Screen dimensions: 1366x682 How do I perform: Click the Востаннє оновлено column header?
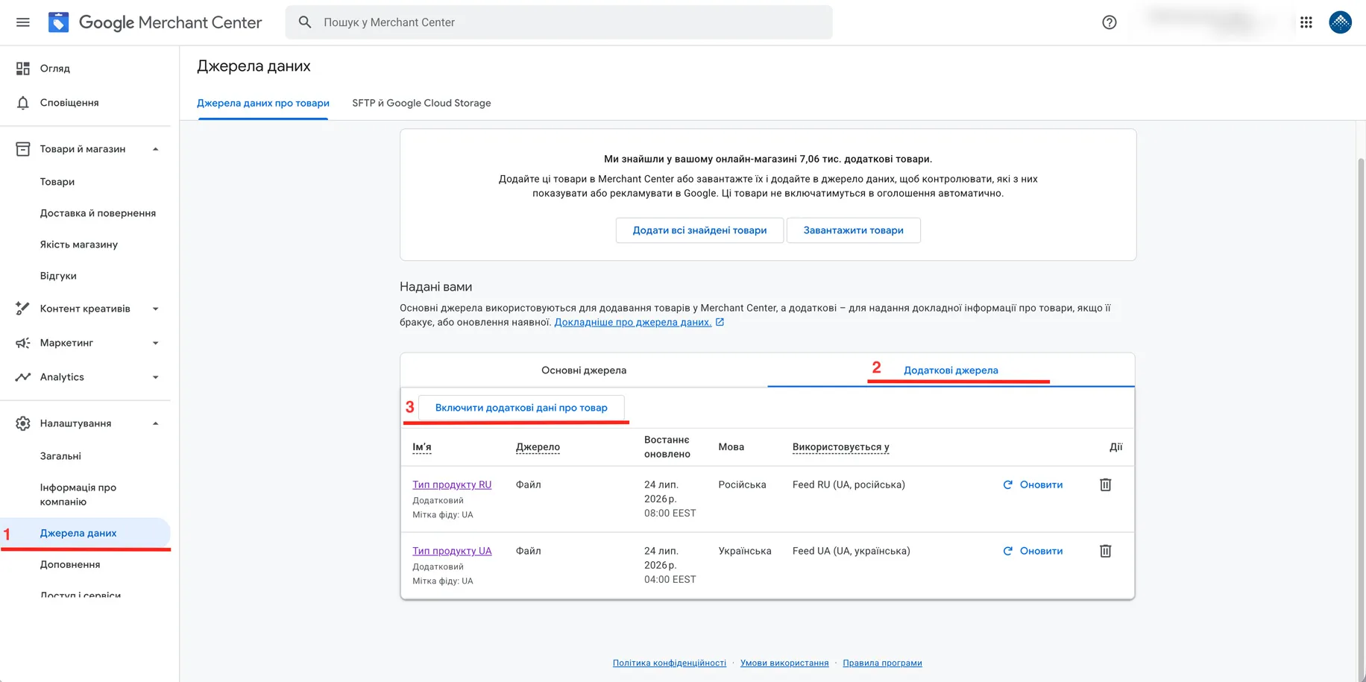pyautogui.click(x=667, y=447)
